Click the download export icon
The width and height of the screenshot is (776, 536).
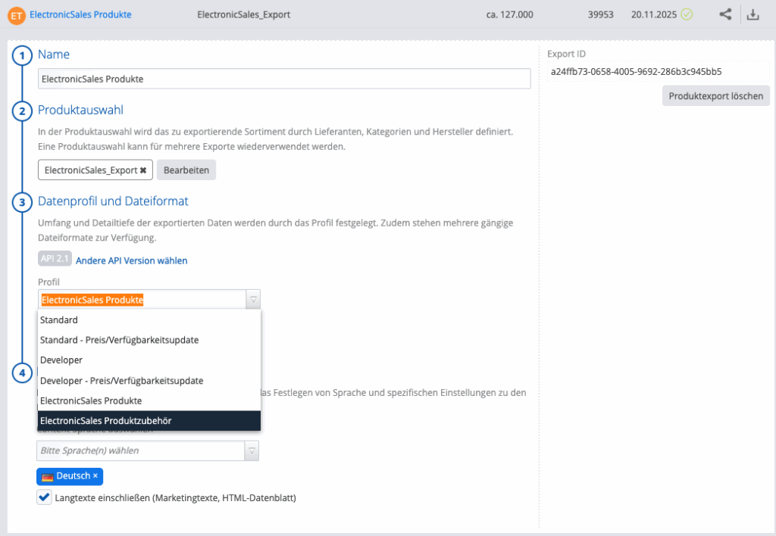[x=753, y=14]
